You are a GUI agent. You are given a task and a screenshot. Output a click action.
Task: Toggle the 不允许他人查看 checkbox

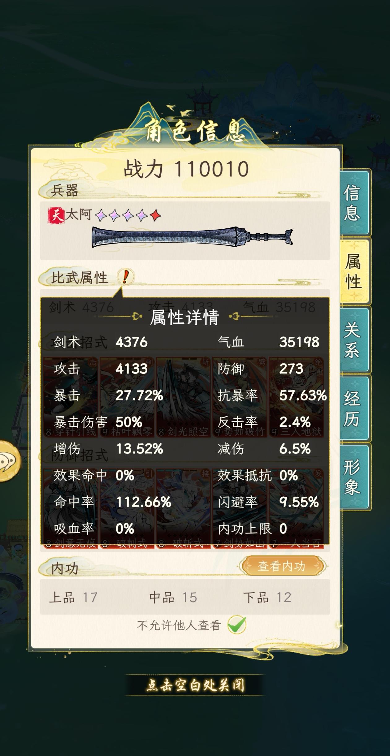(x=237, y=625)
